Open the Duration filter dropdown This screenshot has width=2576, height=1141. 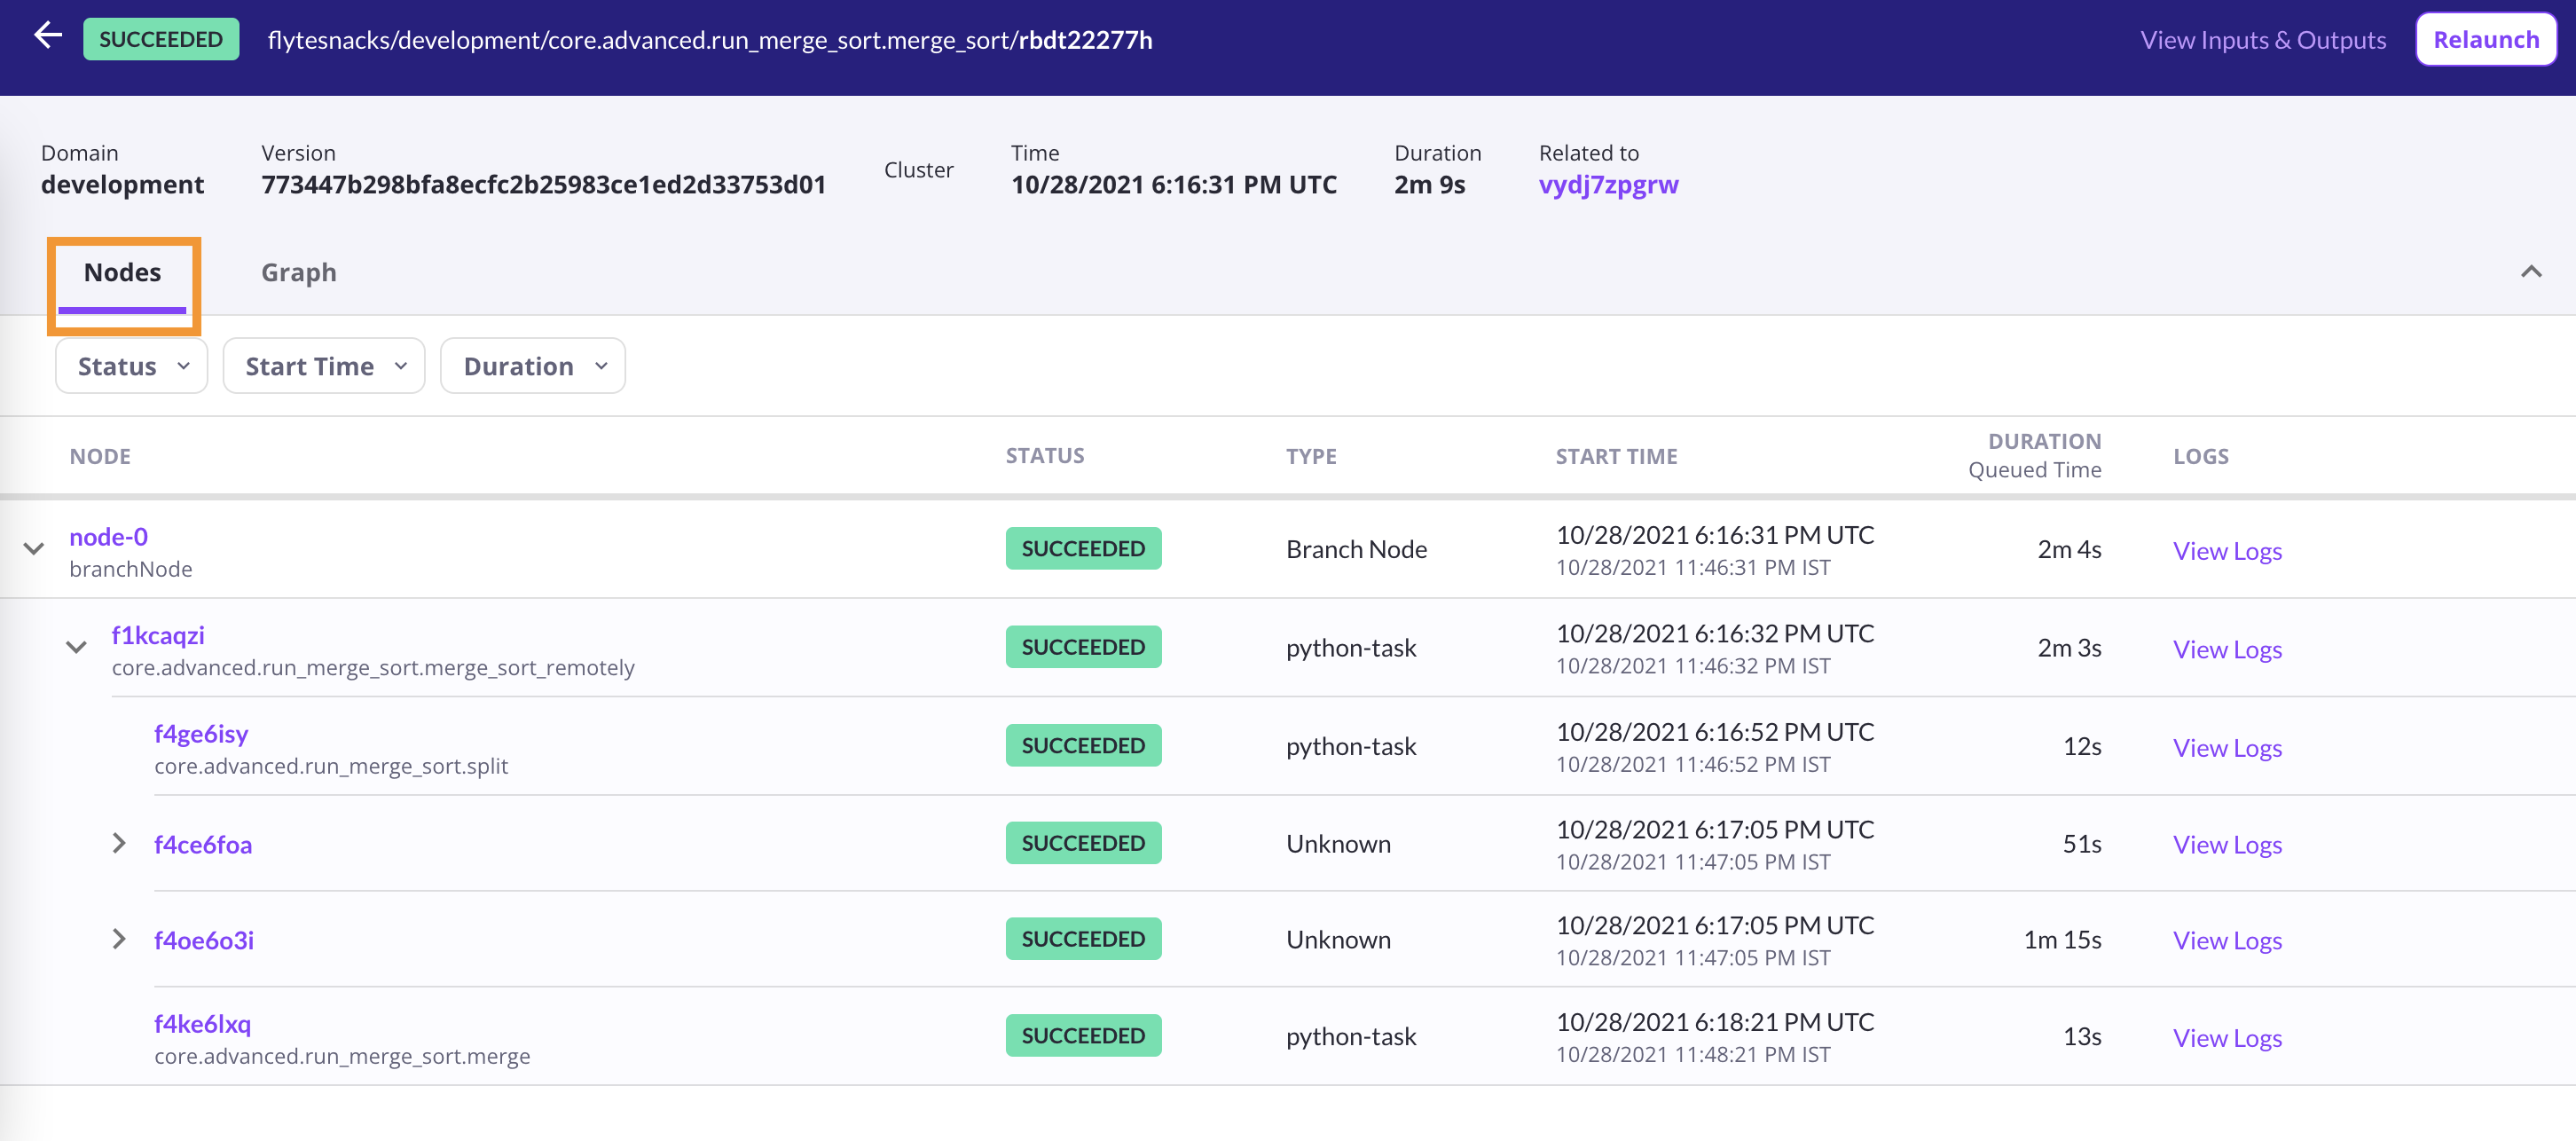[533, 366]
